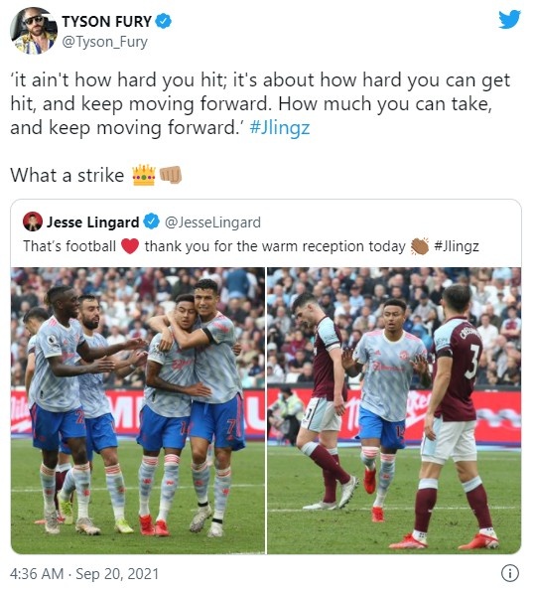This screenshot has width=533, height=592.
Task: Click the fist bump emoji
Action: (171, 175)
